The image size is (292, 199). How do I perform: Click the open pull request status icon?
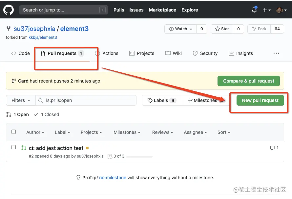coord(24,148)
